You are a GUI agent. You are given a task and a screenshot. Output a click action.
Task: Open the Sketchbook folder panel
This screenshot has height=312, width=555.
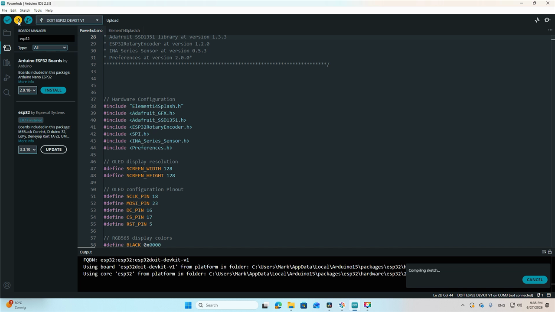7,33
